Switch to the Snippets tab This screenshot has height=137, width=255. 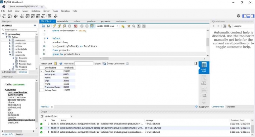pyautogui.click(x=230, y=107)
